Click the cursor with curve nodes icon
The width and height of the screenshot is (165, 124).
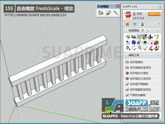click(x=128, y=42)
